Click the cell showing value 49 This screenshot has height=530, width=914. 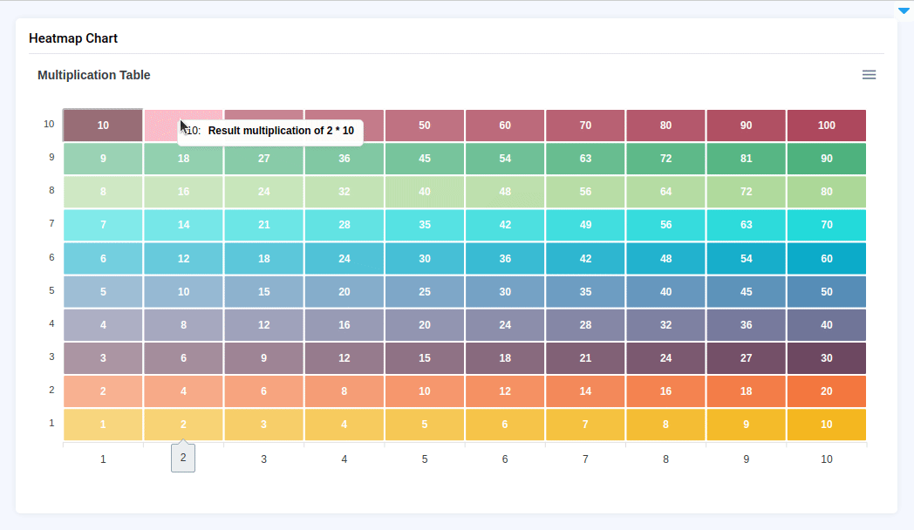pyautogui.click(x=585, y=225)
